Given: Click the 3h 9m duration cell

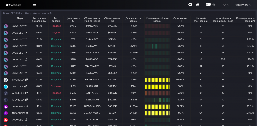Looking at the screenshot, I should (x=134, y=46).
